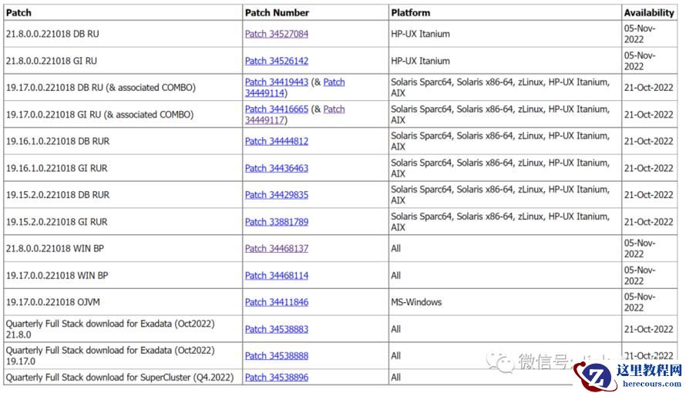686x393 pixels.
Task: Select the 19.16.1.0.221018 DB RUR cell
Action: pyautogui.click(x=123, y=141)
